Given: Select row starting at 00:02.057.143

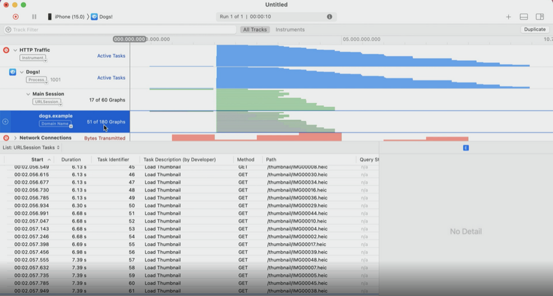Looking at the screenshot, I should [x=189, y=228].
